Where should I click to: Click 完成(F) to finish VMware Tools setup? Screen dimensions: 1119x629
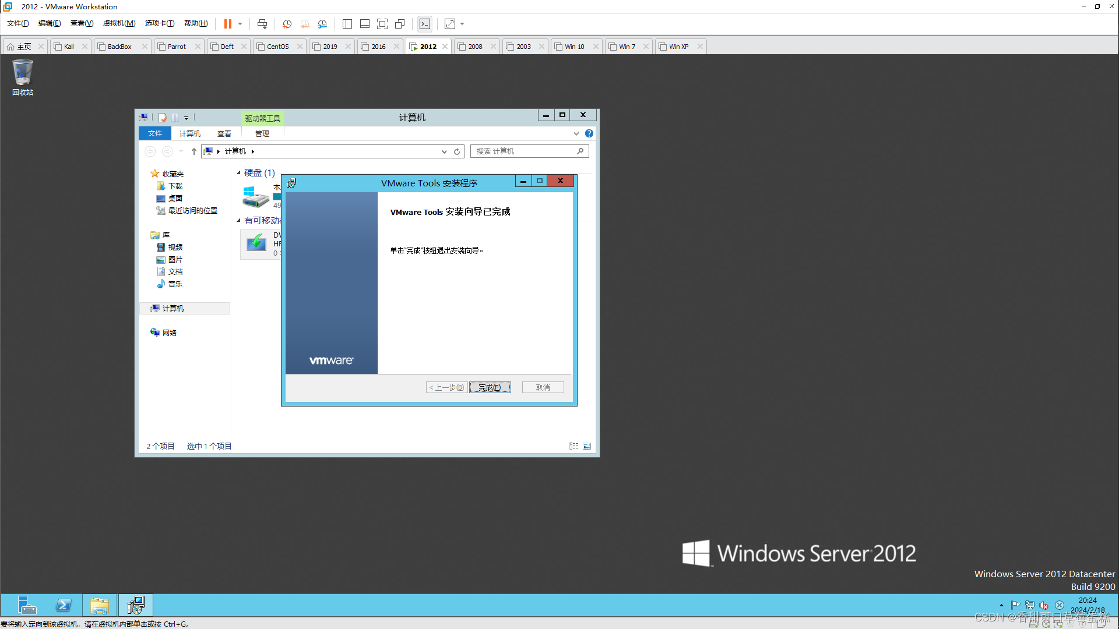click(x=490, y=387)
